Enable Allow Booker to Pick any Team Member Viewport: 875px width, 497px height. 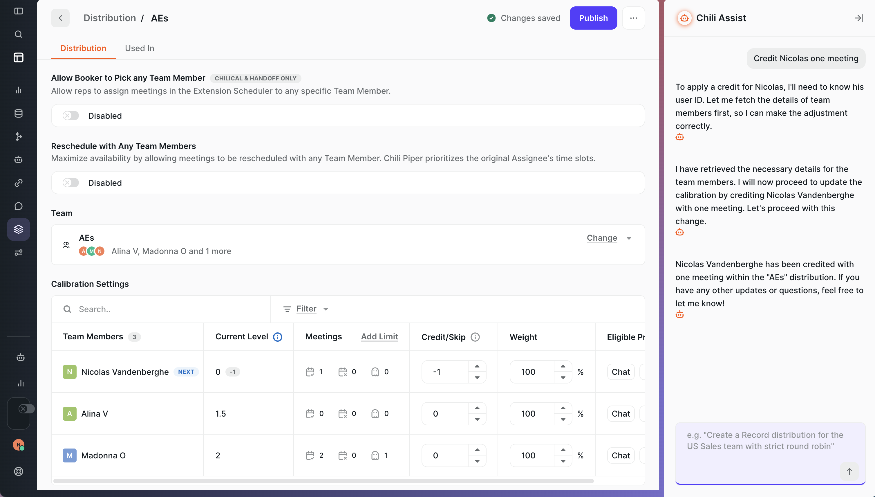click(x=70, y=115)
